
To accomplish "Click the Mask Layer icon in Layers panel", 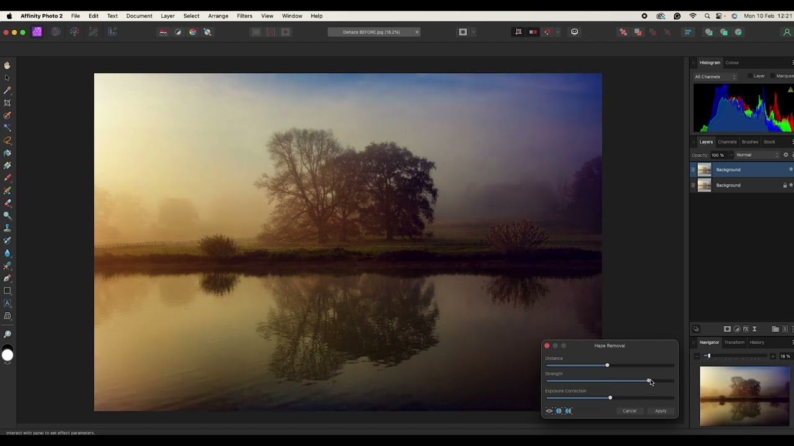I will [x=727, y=329].
